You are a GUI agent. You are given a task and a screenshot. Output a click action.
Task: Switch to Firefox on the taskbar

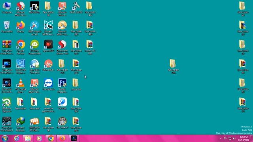62,138
